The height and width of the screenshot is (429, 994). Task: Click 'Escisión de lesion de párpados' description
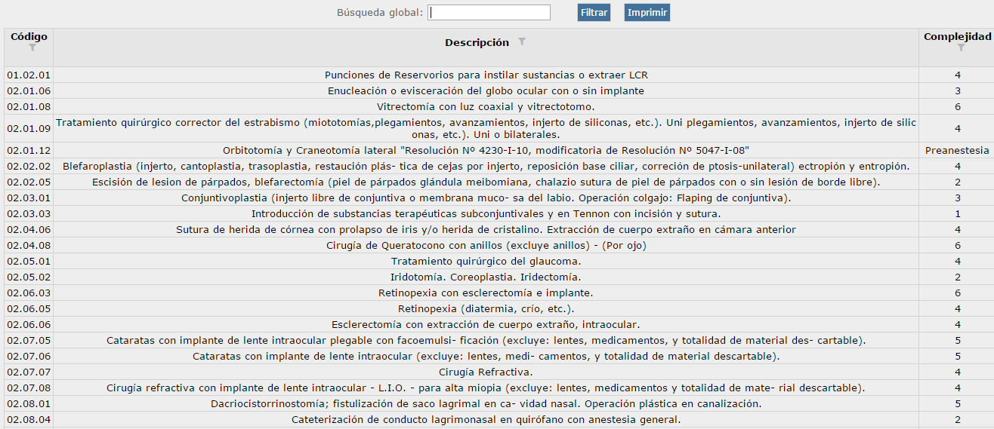coord(486,182)
